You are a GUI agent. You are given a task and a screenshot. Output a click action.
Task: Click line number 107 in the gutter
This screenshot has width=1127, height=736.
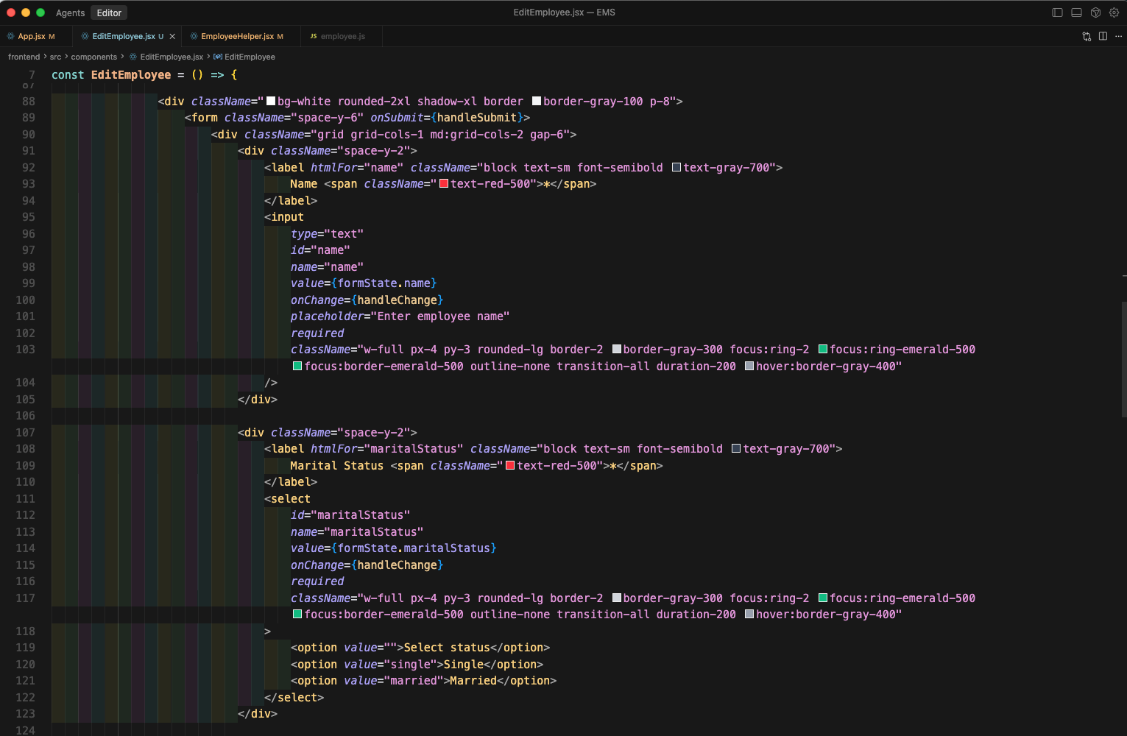point(25,433)
